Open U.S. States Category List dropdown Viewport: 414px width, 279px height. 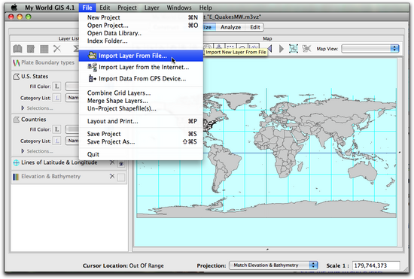72,98
